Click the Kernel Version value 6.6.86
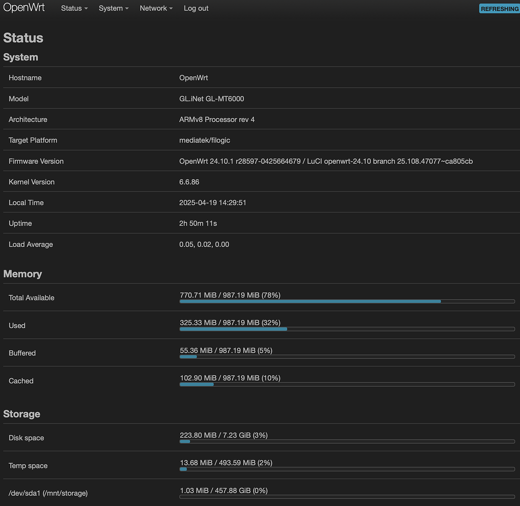The image size is (520, 506). pyautogui.click(x=189, y=182)
